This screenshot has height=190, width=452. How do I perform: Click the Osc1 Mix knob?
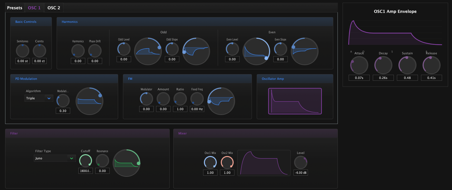pos(210,162)
